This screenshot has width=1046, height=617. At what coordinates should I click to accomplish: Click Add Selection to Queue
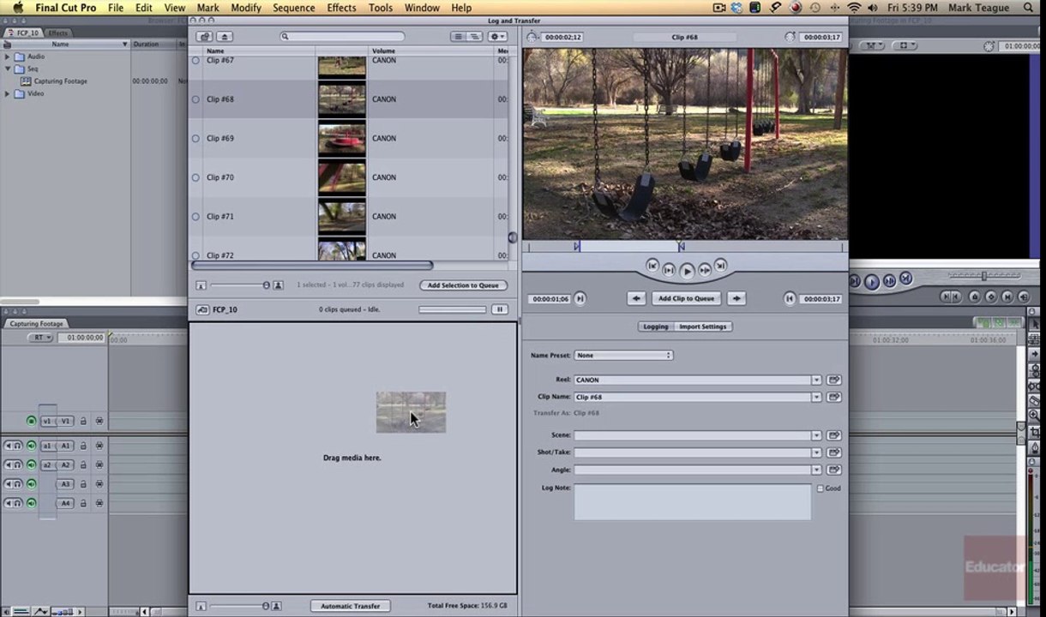pos(463,285)
